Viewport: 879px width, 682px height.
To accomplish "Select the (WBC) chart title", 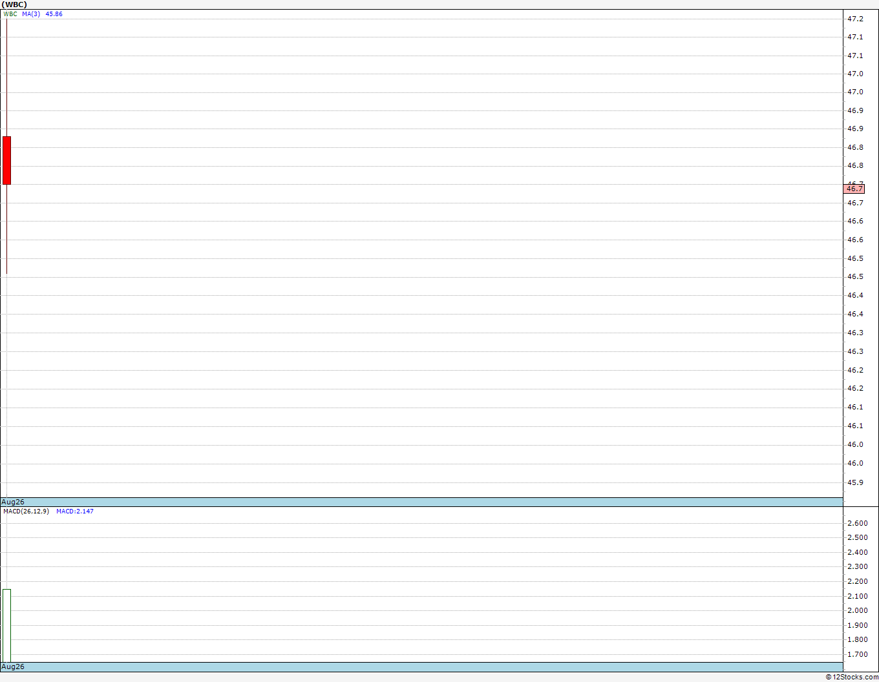I will [x=16, y=5].
